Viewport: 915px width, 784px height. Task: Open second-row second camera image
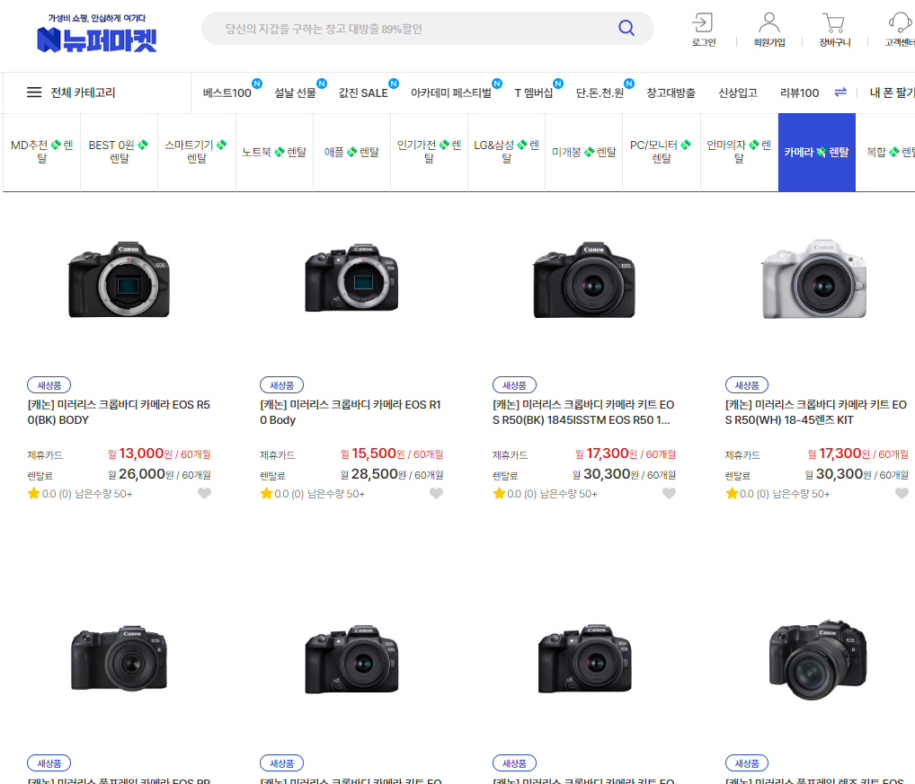(351, 660)
